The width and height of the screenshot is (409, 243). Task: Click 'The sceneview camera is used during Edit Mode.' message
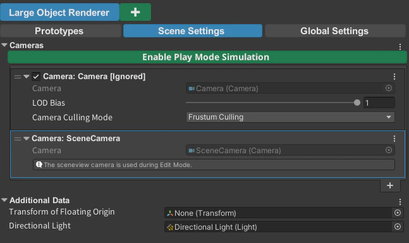[214, 165]
